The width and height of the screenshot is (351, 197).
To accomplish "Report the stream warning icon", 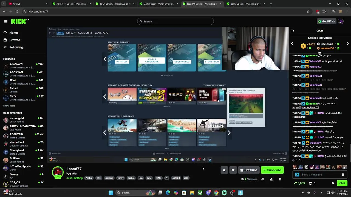I will [x=271, y=179].
